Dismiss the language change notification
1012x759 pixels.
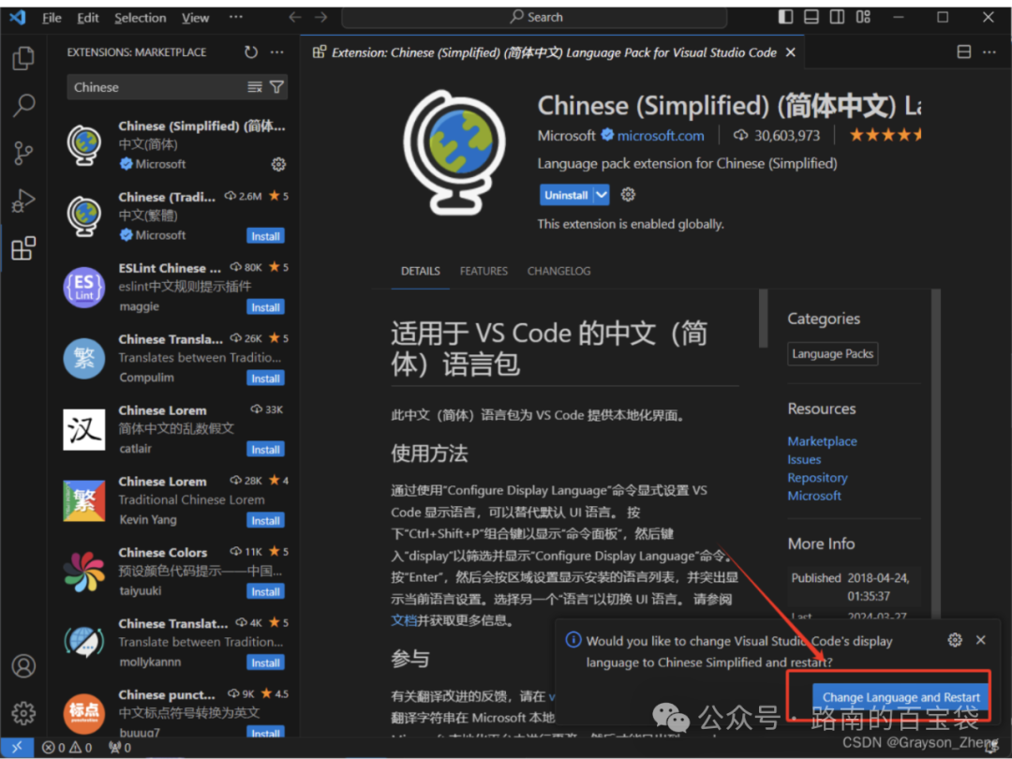point(981,640)
